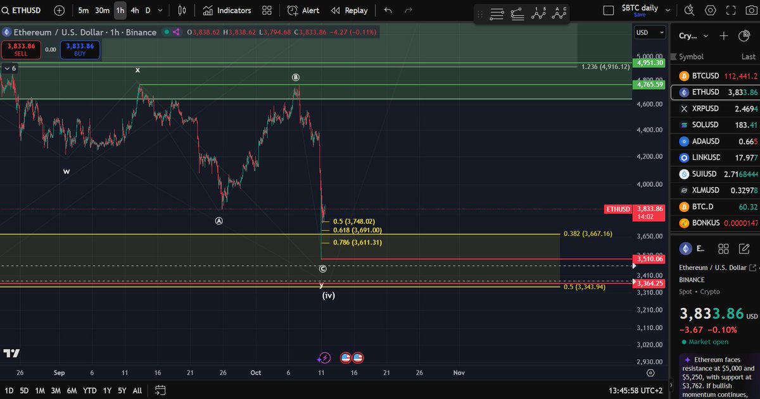
Task: Grab the floating drawing toolbar handle
Action: pos(480,13)
